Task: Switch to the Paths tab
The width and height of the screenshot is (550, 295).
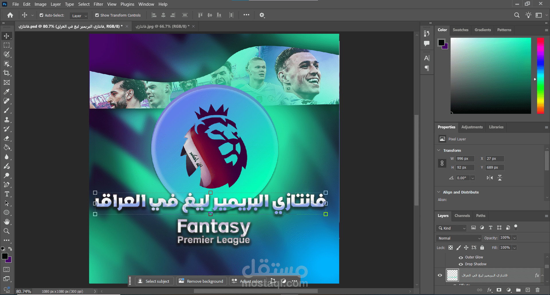Action: pyautogui.click(x=481, y=216)
